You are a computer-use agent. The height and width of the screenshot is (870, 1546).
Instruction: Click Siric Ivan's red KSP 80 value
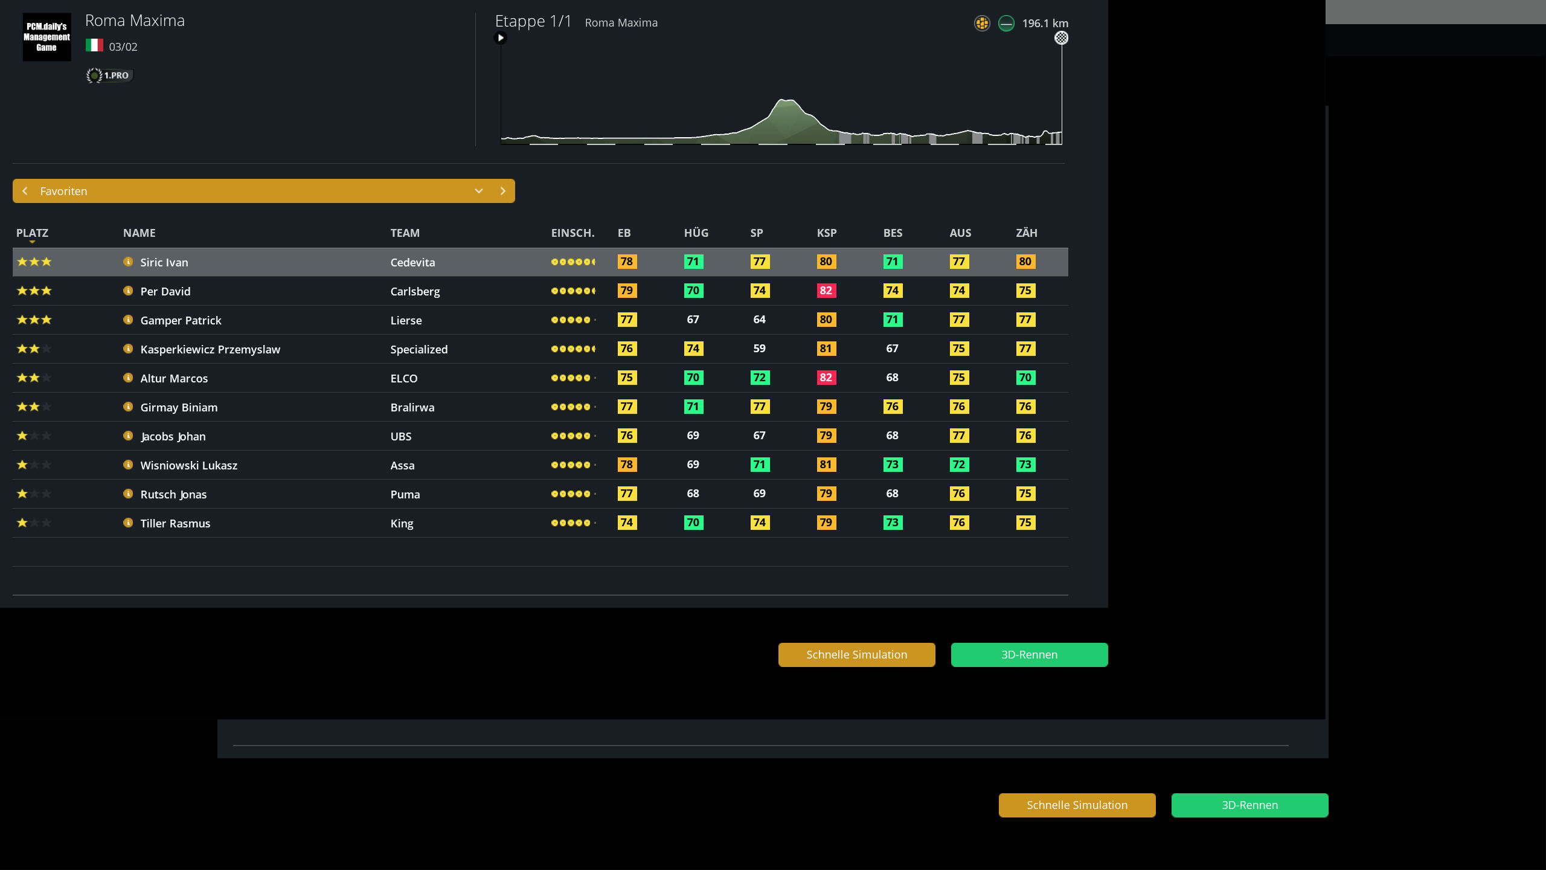826,262
